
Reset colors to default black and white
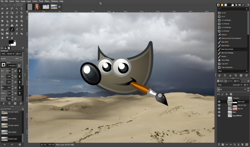[x=9, y=45]
